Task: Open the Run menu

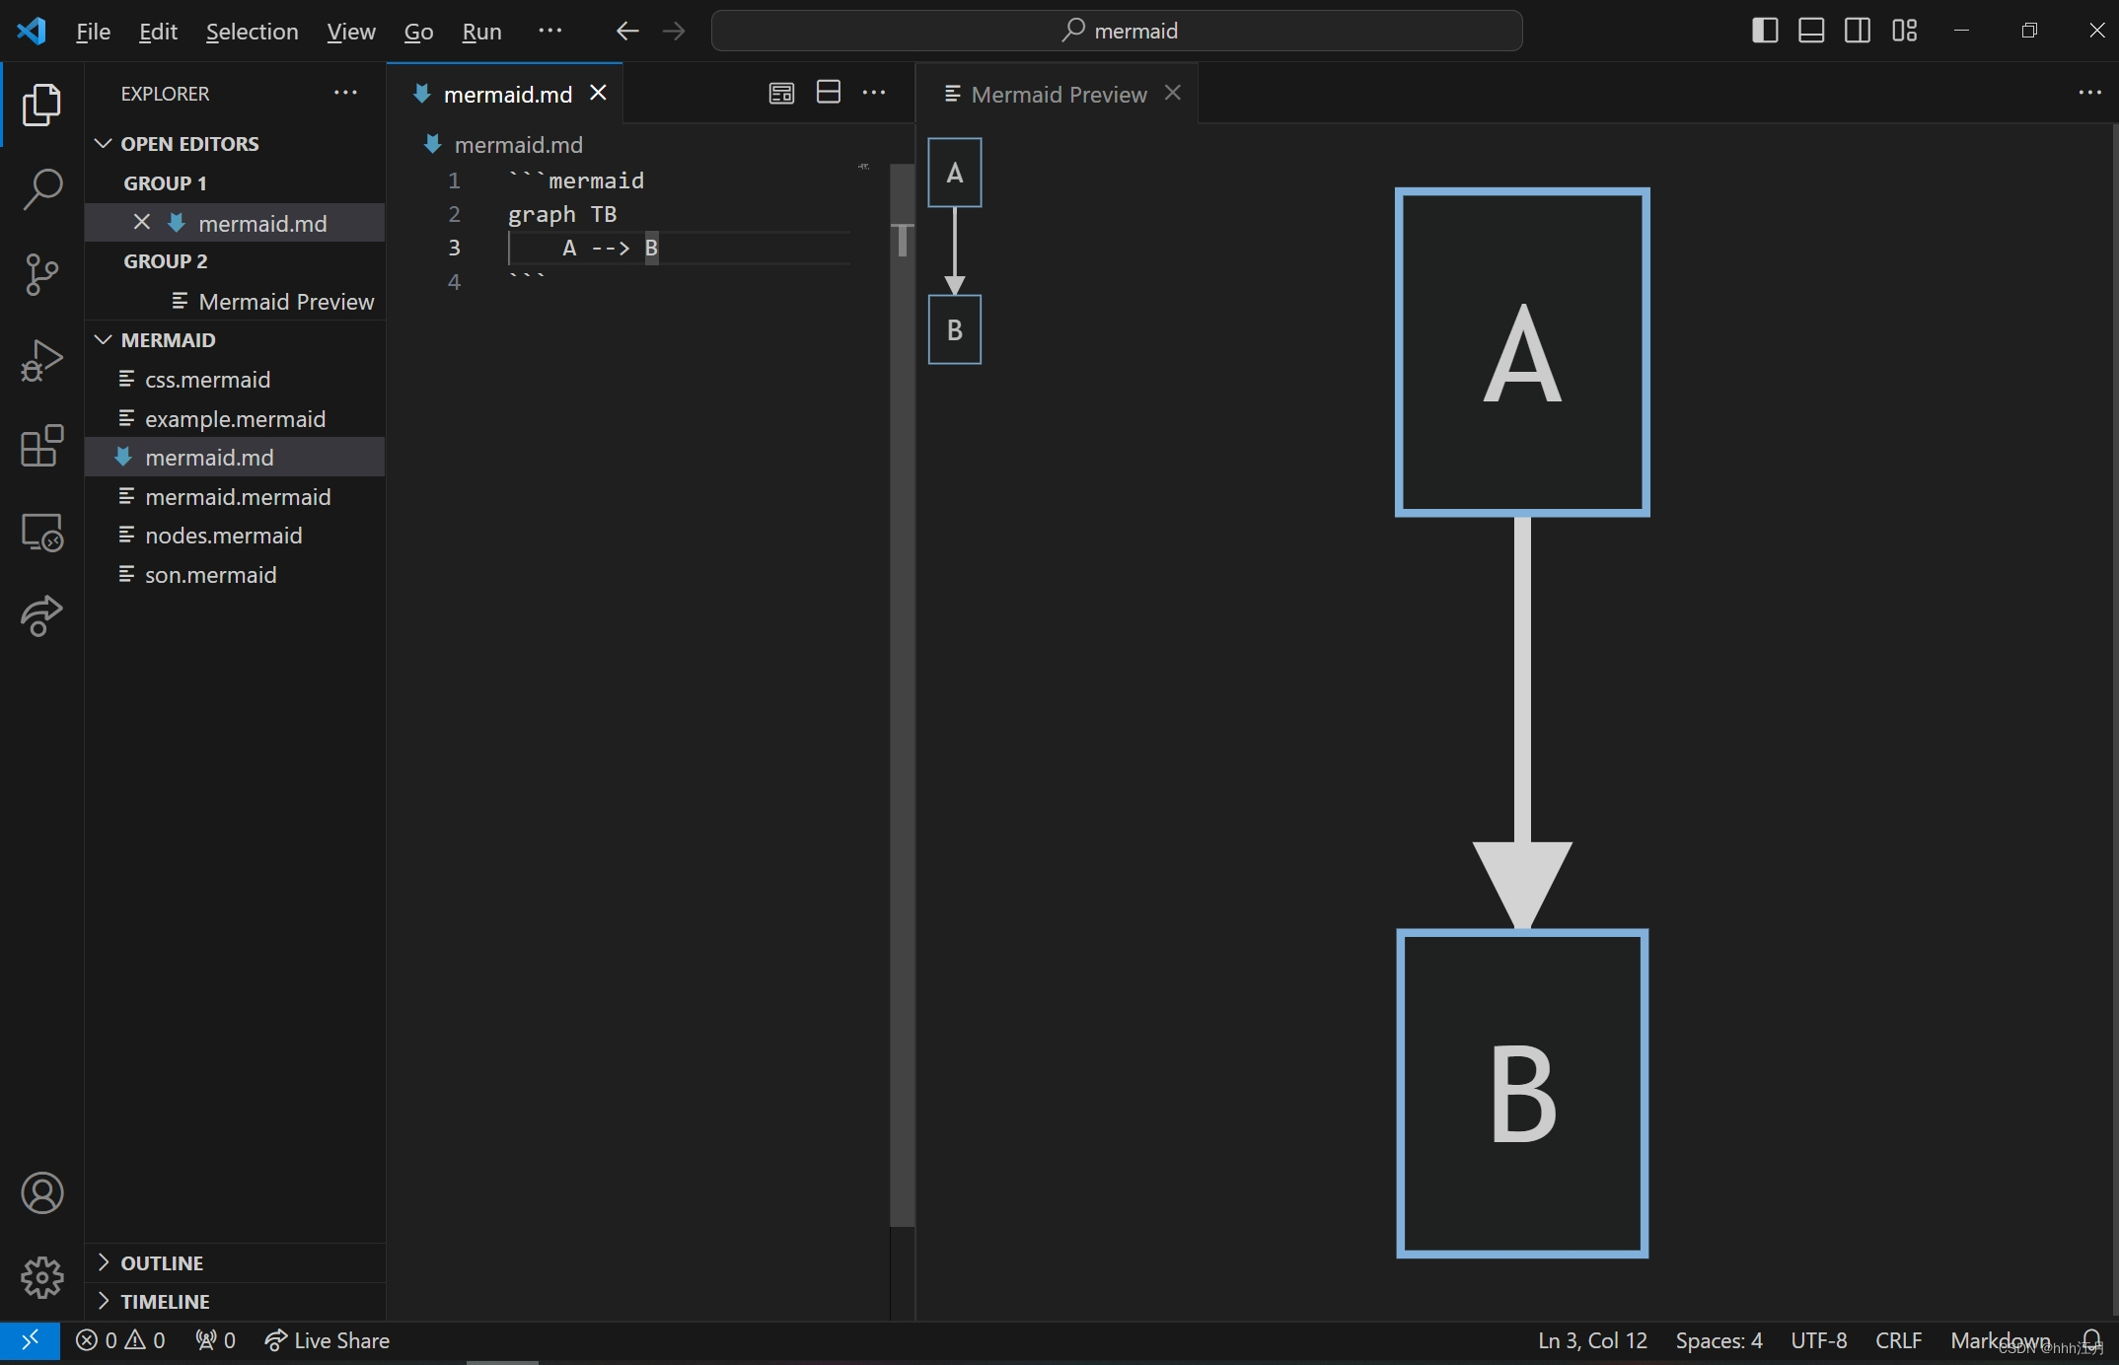Action: click(481, 31)
